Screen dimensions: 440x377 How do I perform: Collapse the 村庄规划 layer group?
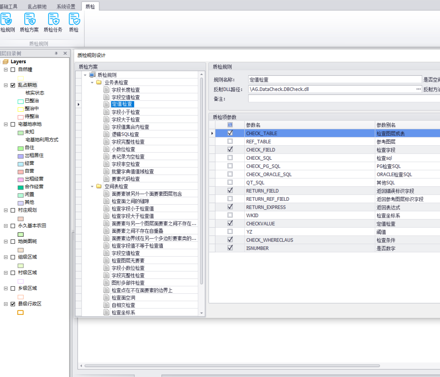(5, 210)
